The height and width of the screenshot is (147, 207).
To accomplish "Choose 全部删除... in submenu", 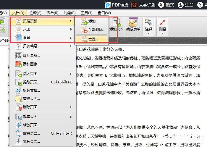I will tap(92, 30).
